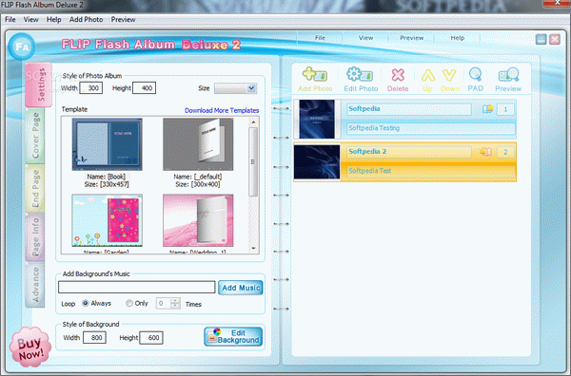Follow the Download More Templates link
571x376 pixels.
[x=222, y=110]
